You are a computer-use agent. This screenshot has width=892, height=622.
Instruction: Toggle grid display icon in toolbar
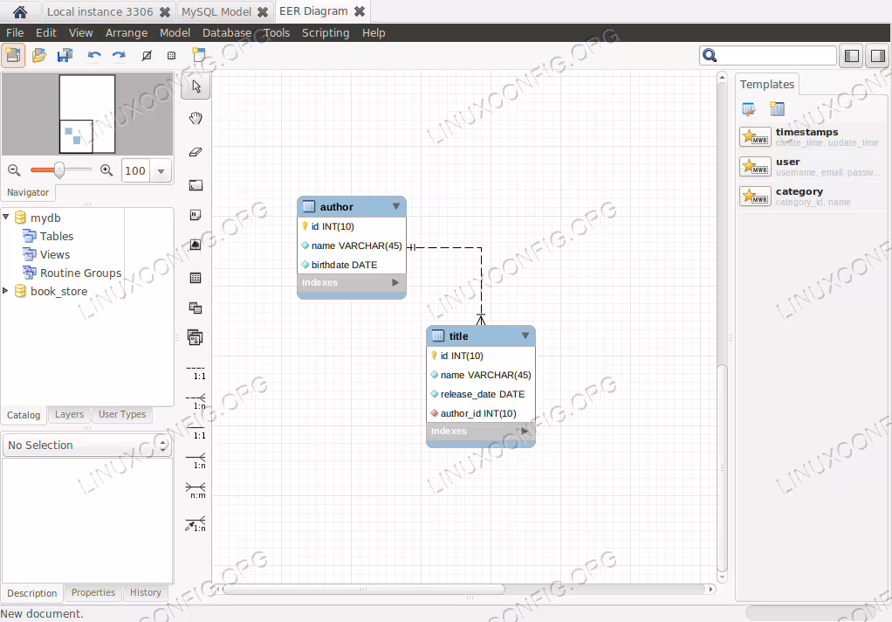[x=147, y=55]
